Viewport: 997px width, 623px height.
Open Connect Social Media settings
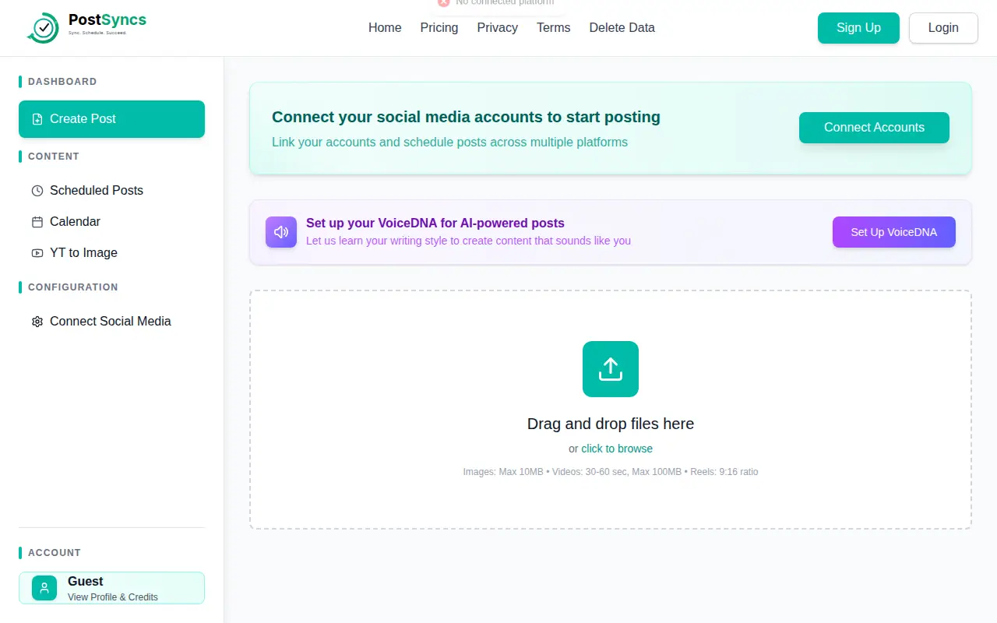coord(112,322)
